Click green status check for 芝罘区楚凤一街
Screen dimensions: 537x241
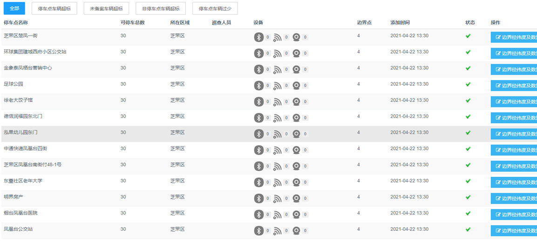pyautogui.click(x=468, y=36)
